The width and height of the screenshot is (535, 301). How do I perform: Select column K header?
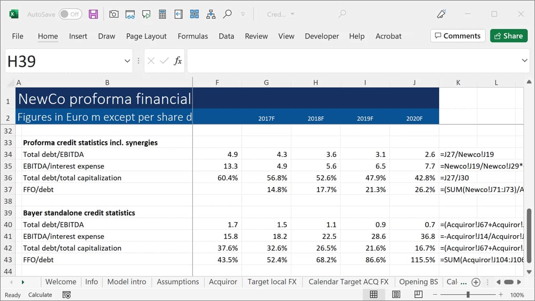pos(458,83)
